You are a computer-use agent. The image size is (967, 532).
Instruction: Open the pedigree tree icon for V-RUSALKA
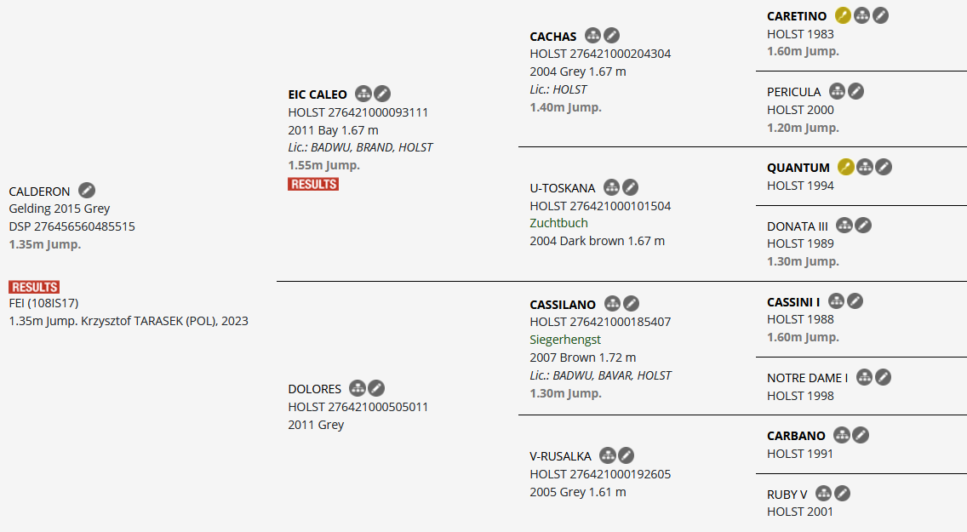607,455
